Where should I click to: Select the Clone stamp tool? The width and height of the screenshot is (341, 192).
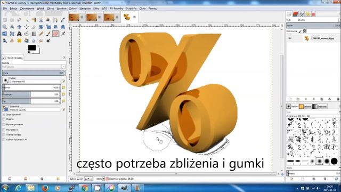coord(5,41)
